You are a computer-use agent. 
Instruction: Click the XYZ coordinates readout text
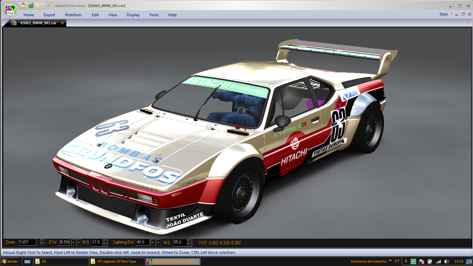point(220,243)
